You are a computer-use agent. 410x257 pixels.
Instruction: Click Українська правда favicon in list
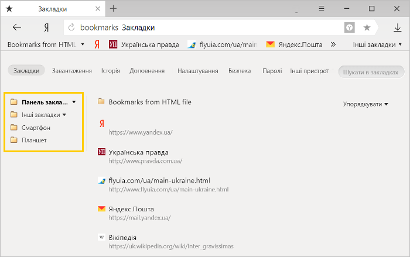pos(101,152)
